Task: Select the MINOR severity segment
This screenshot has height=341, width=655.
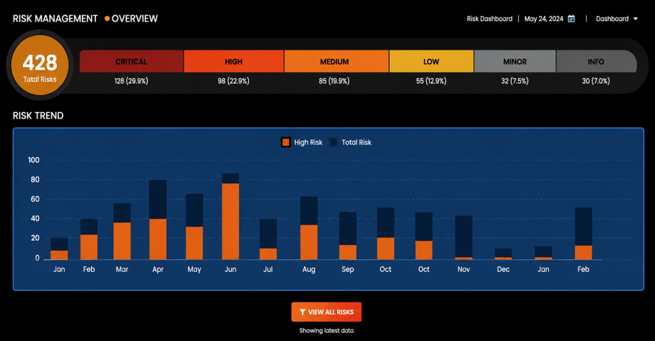Action: [515, 61]
